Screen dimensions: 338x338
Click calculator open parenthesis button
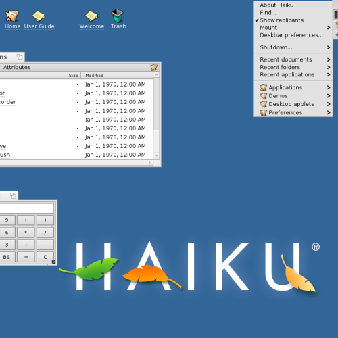click(x=26, y=220)
